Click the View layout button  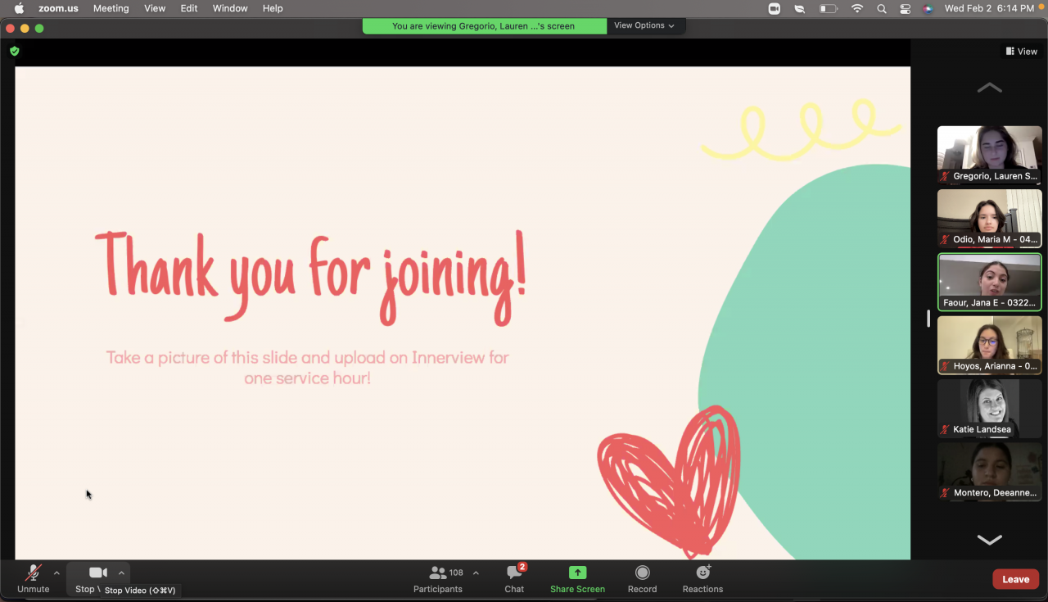(1022, 52)
